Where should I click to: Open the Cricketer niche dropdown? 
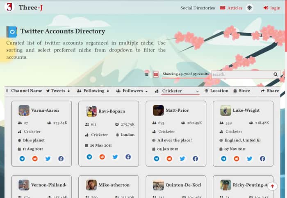(x=180, y=91)
